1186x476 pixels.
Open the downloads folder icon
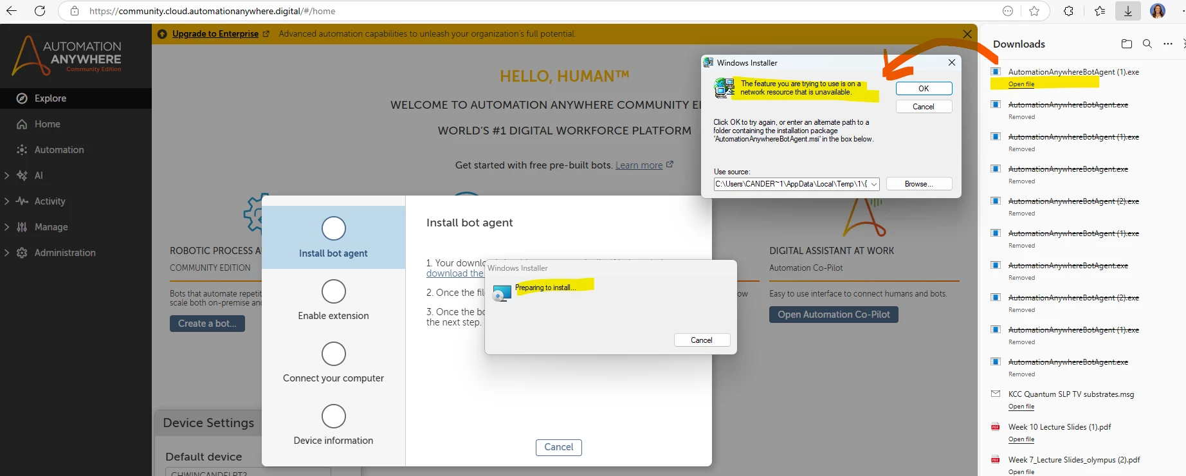(x=1126, y=44)
